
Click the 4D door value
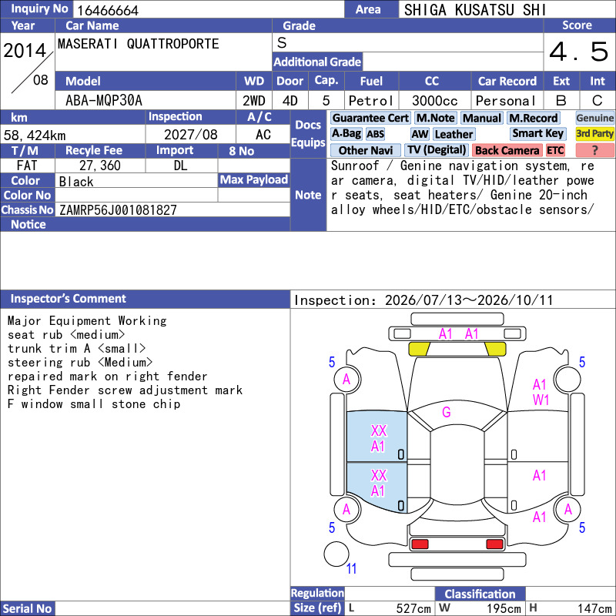290,101
